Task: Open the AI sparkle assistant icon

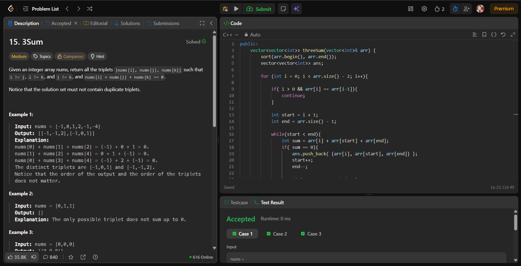Action: pyautogui.click(x=296, y=9)
